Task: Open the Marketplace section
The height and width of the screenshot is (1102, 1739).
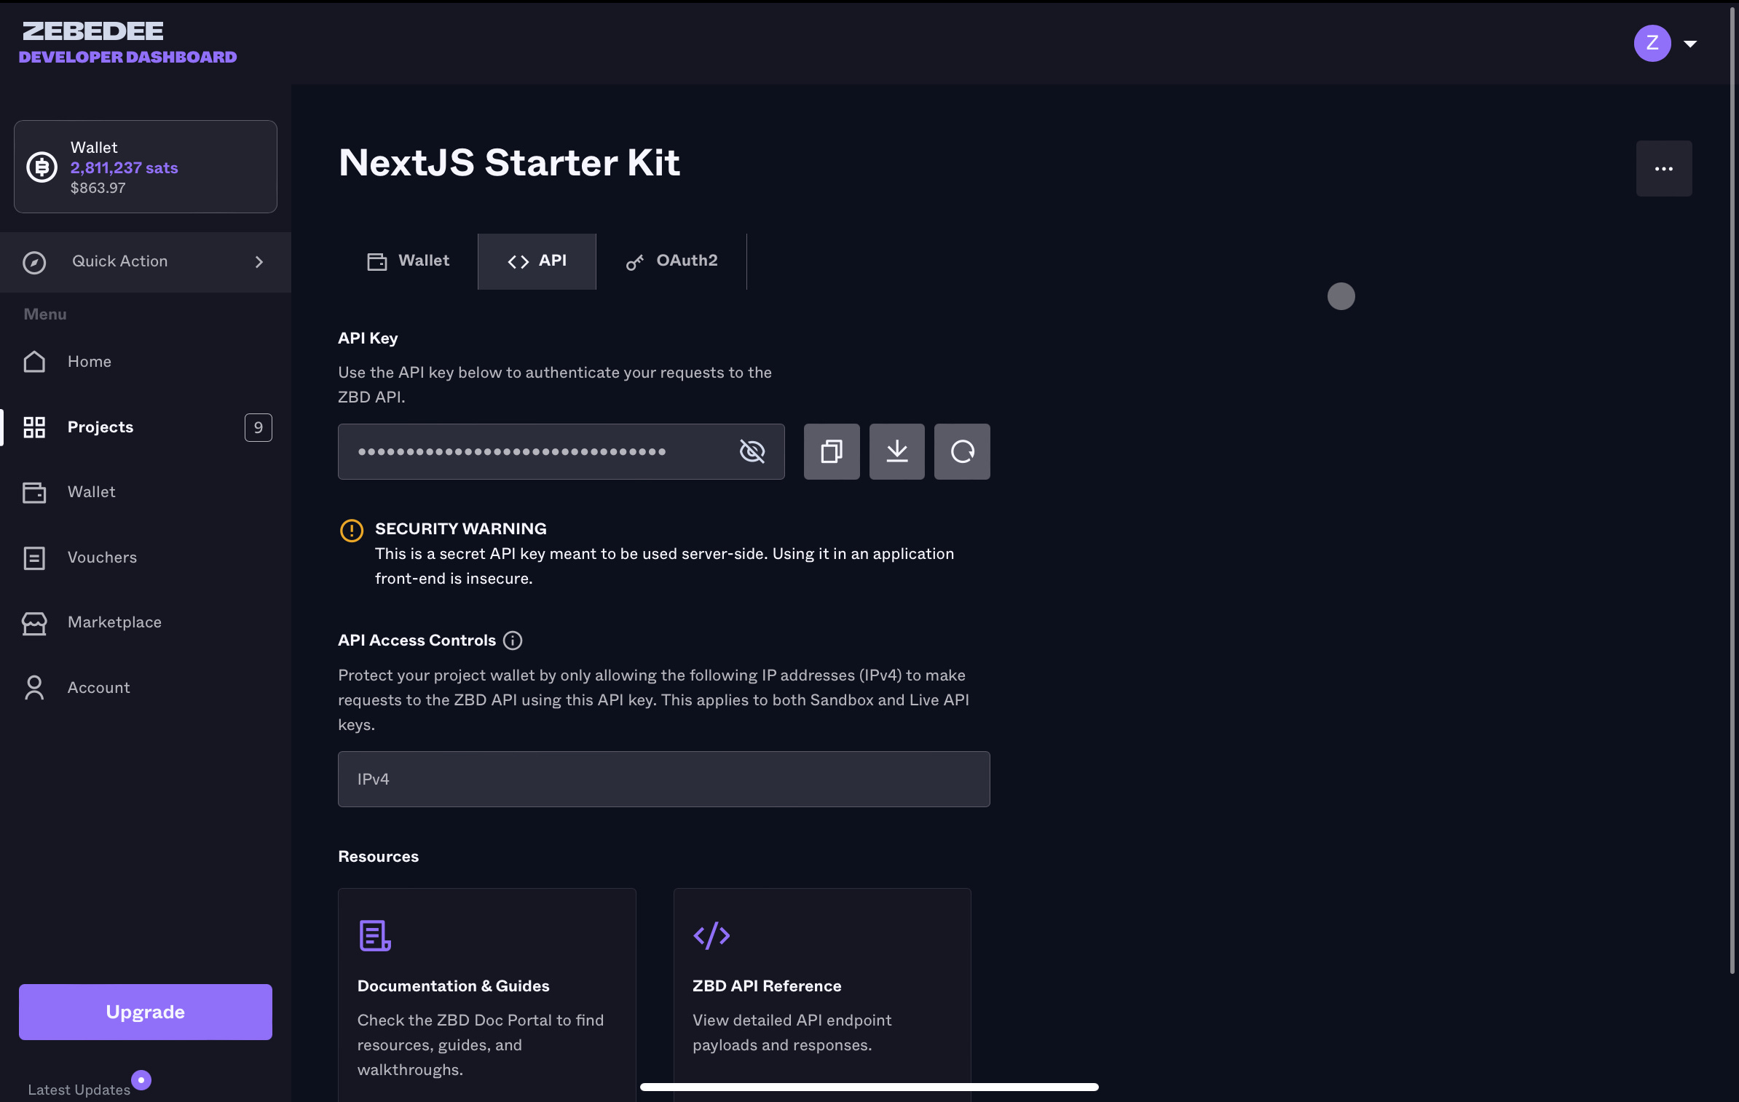Action: click(114, 622)
